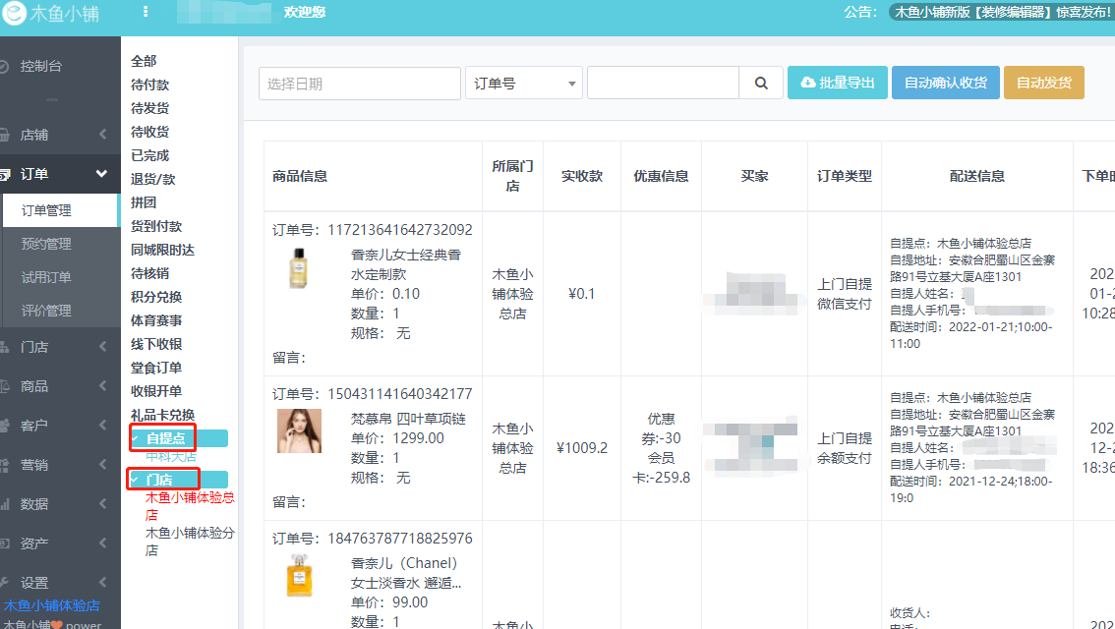Image resolution: width=1115 pixels, height=629 pixels.
Task: Click the 木鱼小铺 logo icon
Action: (13, 12)
